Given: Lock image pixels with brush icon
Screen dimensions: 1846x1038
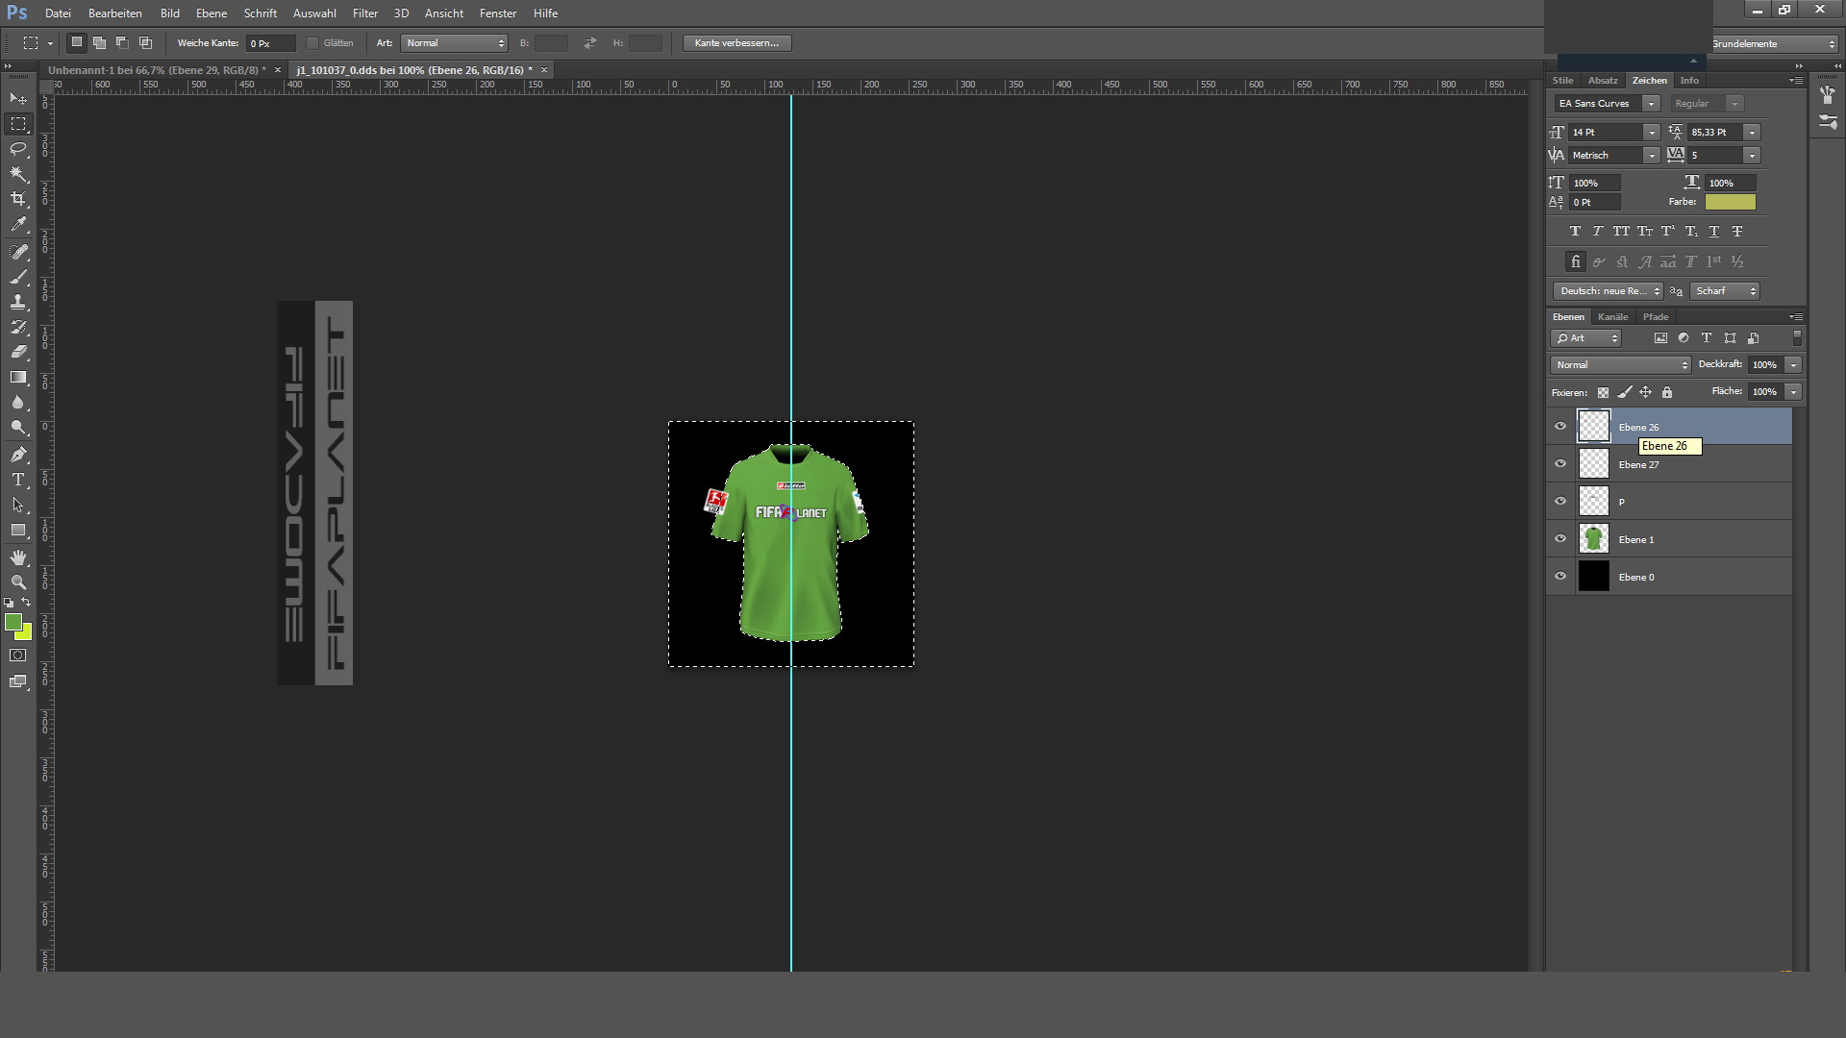Looking at the screenshot, I should click(x=1624, y=392).
